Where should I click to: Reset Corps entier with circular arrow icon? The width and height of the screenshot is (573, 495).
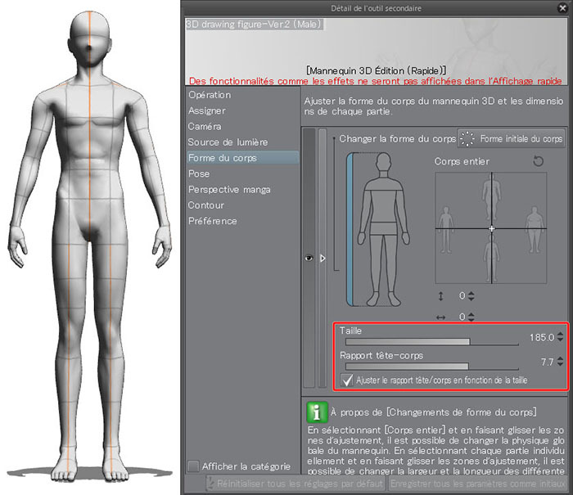538,161
